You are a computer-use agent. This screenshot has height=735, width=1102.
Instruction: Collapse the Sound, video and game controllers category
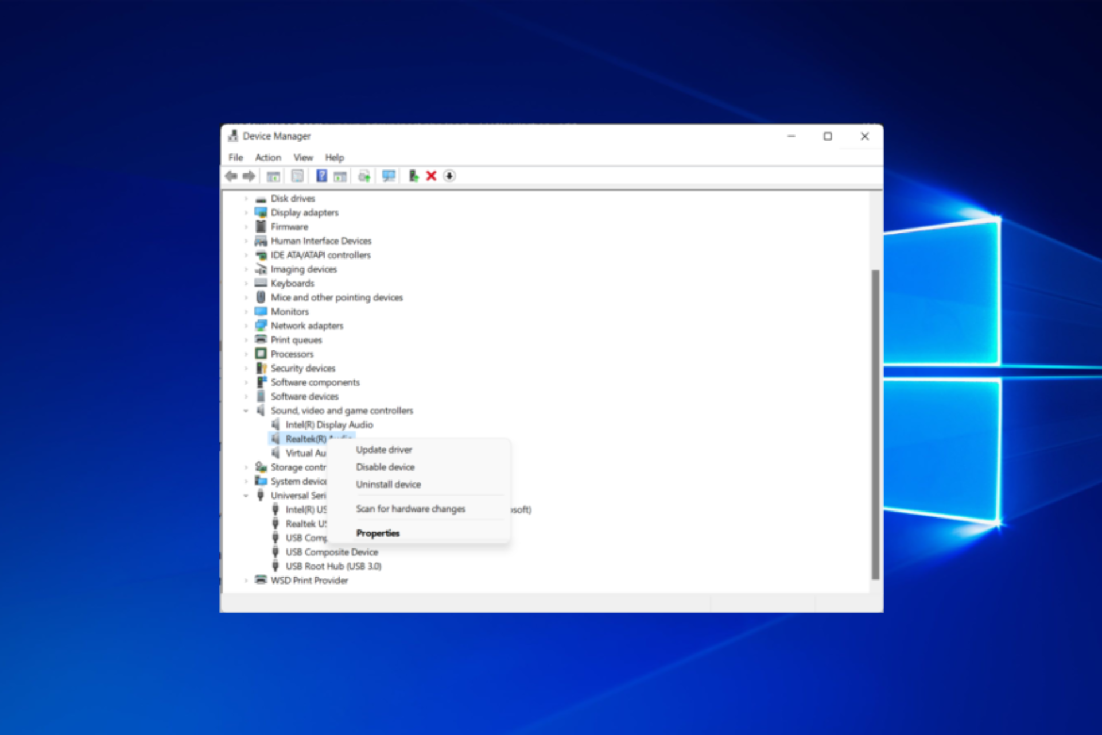[246, 411]
